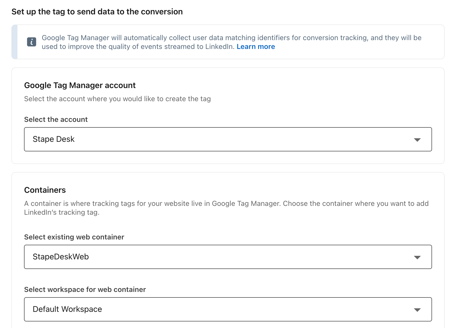Click the info icon in the notice banner

tap(32, 42)
